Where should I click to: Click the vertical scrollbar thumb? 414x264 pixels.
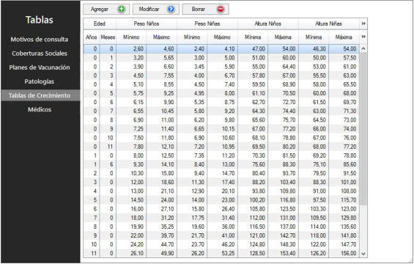(x=363, y=128)
